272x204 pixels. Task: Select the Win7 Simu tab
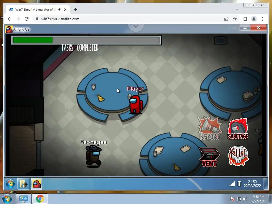point(38,10)
